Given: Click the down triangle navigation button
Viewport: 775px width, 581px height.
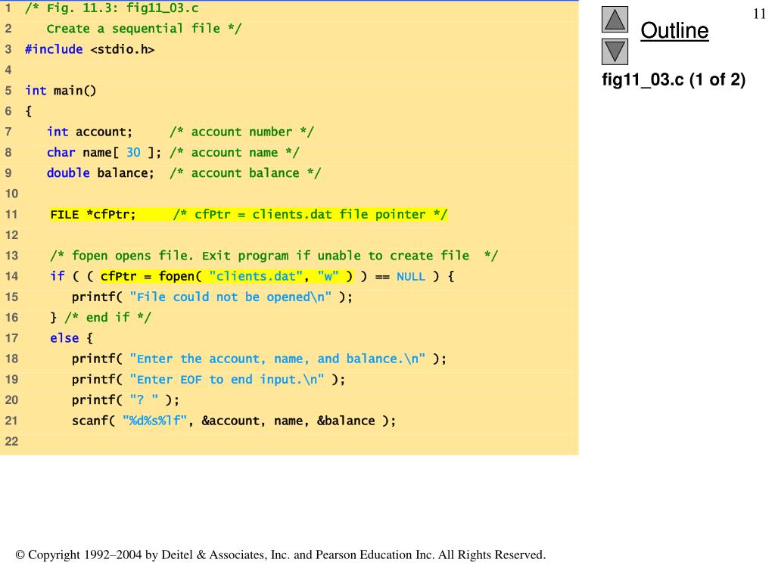Looking at the screenshot, I should [615, 51].
